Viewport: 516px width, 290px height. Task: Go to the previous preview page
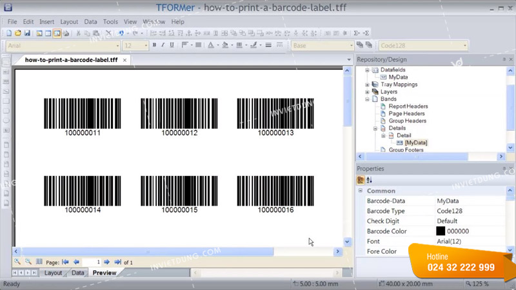[76, 262]
